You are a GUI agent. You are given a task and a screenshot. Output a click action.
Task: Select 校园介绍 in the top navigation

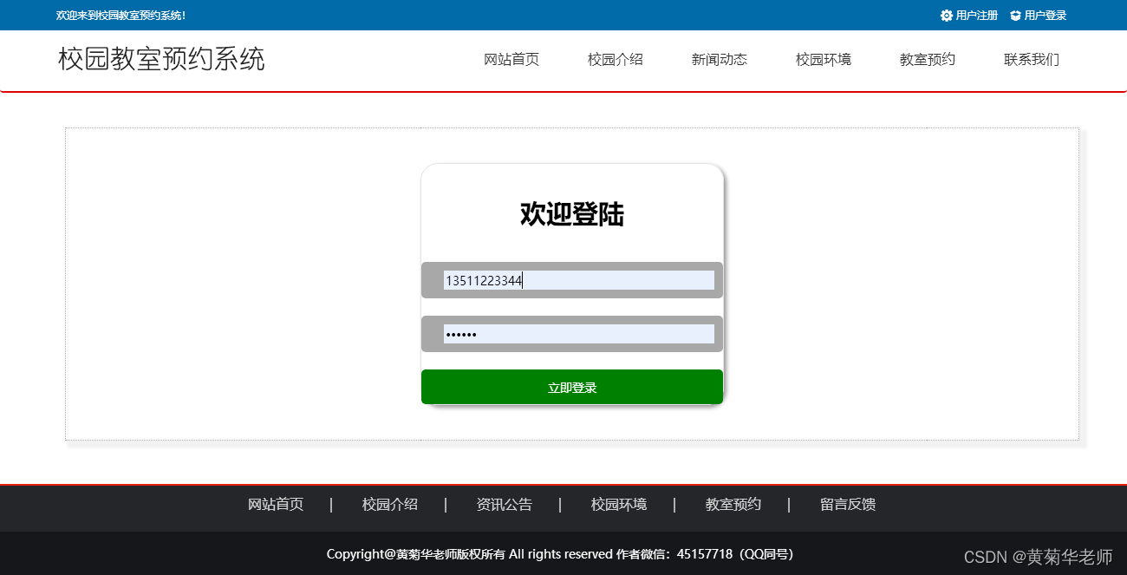615,59
